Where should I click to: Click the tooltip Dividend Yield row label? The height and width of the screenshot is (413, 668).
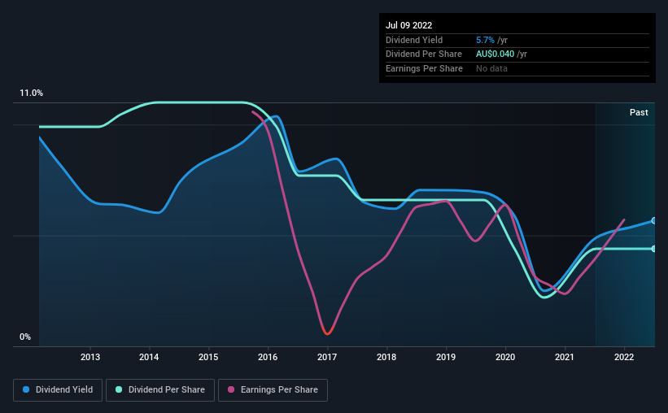pyautogui.click(x=414, y=40)
